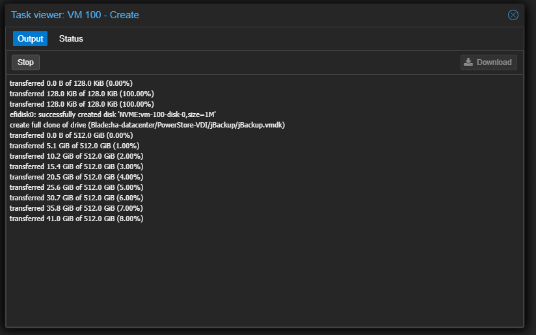The height and width of the screenshot is (335, 536).
Task: Click the download arrow icon
Action: [468, 62]
